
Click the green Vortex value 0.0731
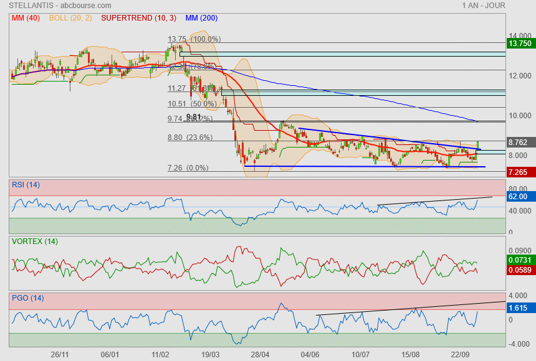tap(520, 258)
